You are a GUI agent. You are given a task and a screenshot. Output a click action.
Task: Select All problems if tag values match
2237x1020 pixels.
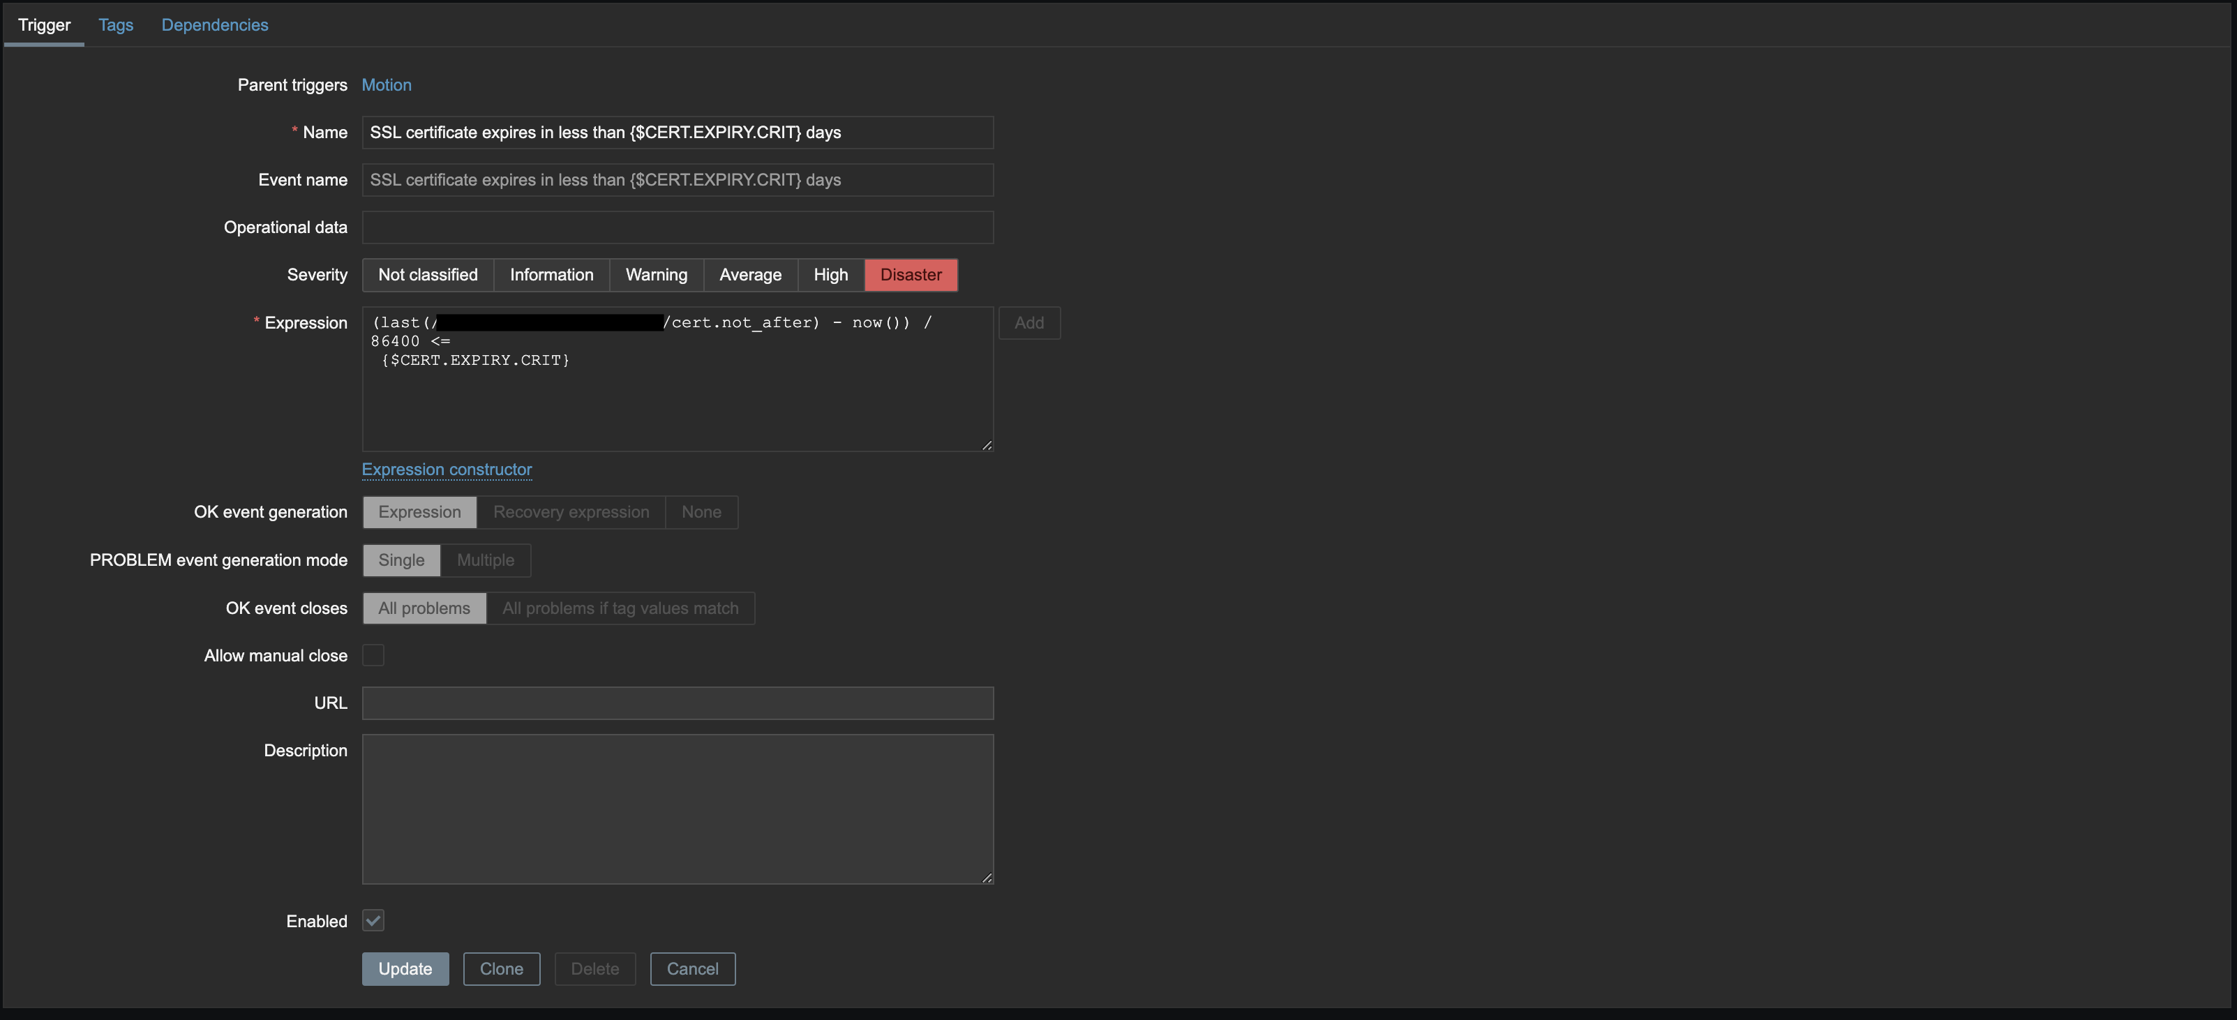tap(620, 608)
